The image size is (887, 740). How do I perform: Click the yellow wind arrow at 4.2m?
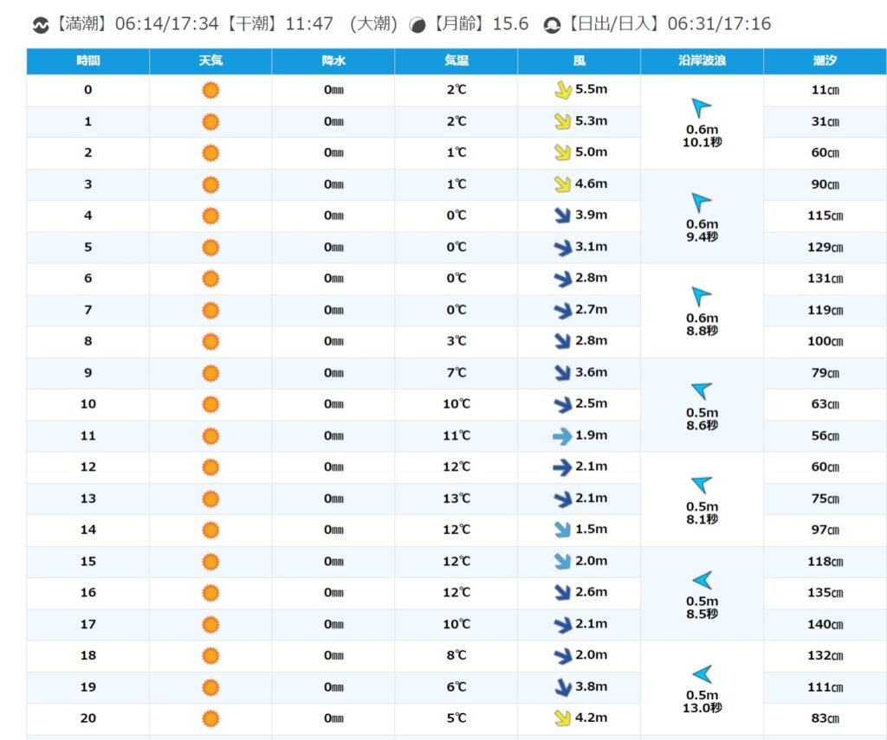pos(562,718)
